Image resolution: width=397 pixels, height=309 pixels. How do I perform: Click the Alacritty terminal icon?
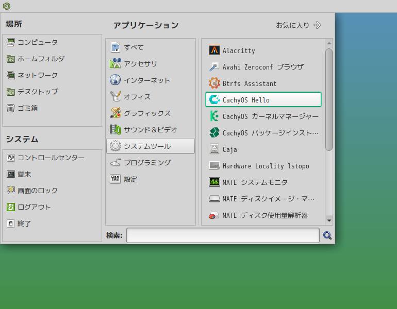(x=214, y=50)
